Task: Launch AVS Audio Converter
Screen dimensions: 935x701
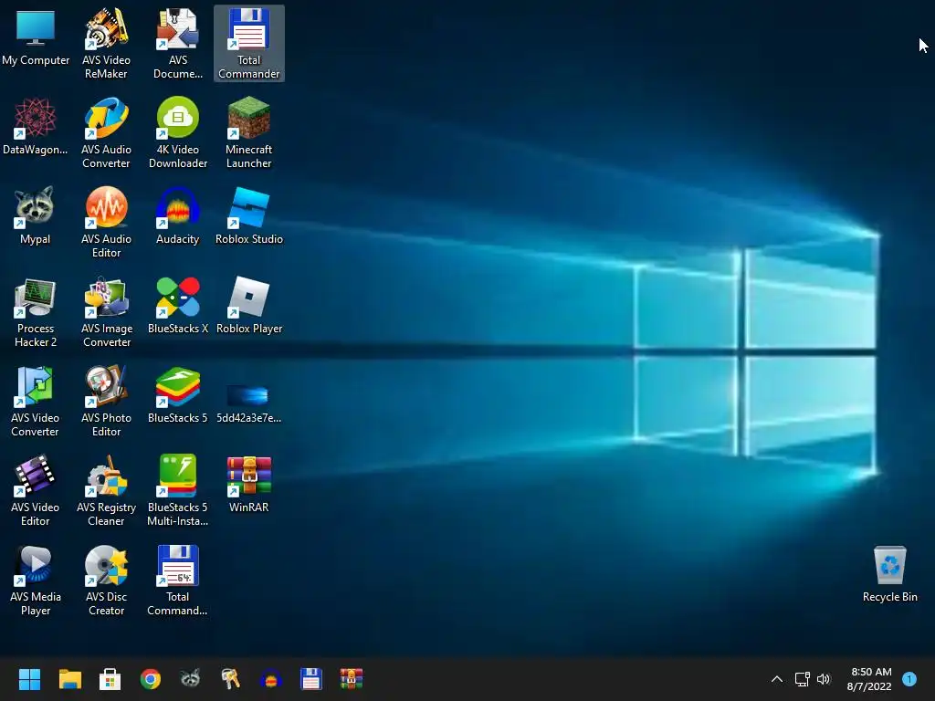Action: [106, 132]
